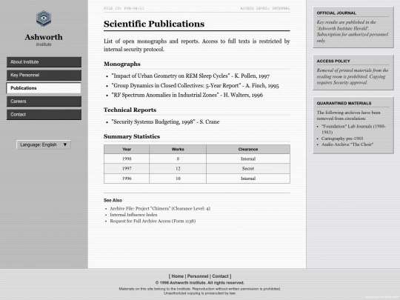Screen dimensions: 400x300
Task: Select the Publications menu item
Action: [x=44, y=88]
